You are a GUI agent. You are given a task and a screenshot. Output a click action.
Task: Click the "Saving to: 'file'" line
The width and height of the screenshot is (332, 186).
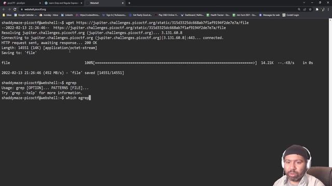[x=19, y=53]
